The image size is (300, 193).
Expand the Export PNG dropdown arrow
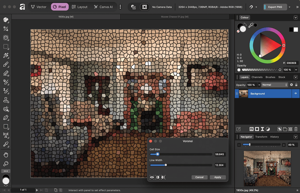[289, 7]
